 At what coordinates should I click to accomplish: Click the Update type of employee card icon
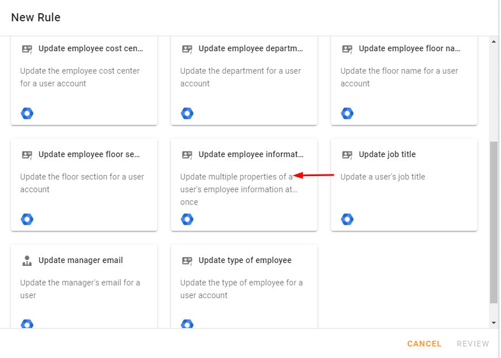pyautogui.click(x=187, y=261)
